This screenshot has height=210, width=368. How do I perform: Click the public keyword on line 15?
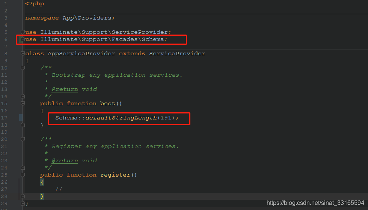51,103
